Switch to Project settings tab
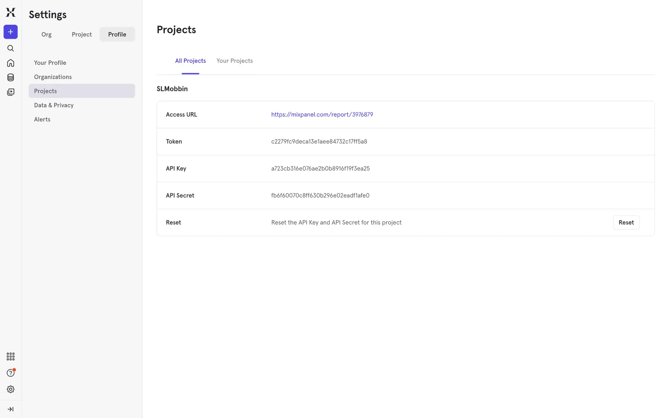Screen dimensions: 669x418 pos(82,34)
